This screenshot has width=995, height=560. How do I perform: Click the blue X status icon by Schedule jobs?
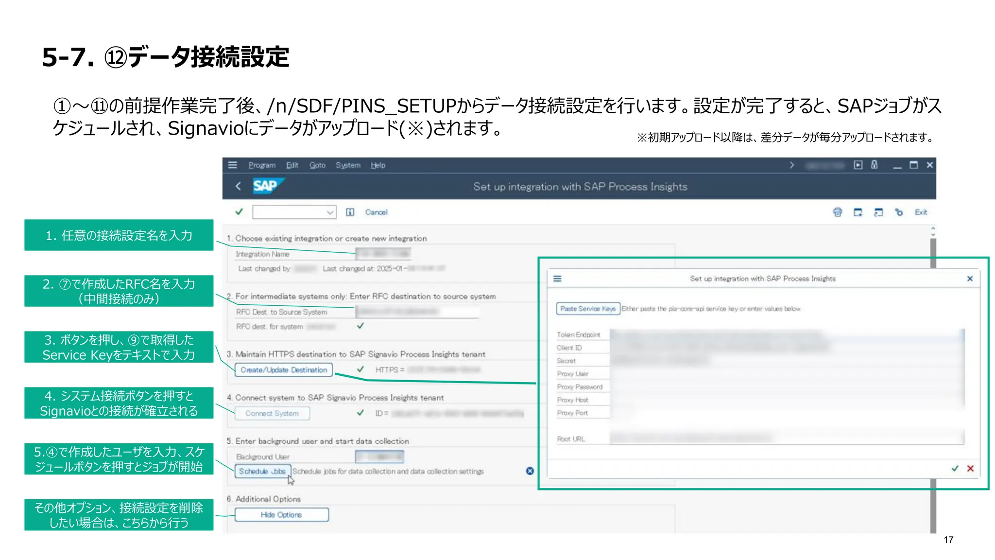click(x=530, y=471)
